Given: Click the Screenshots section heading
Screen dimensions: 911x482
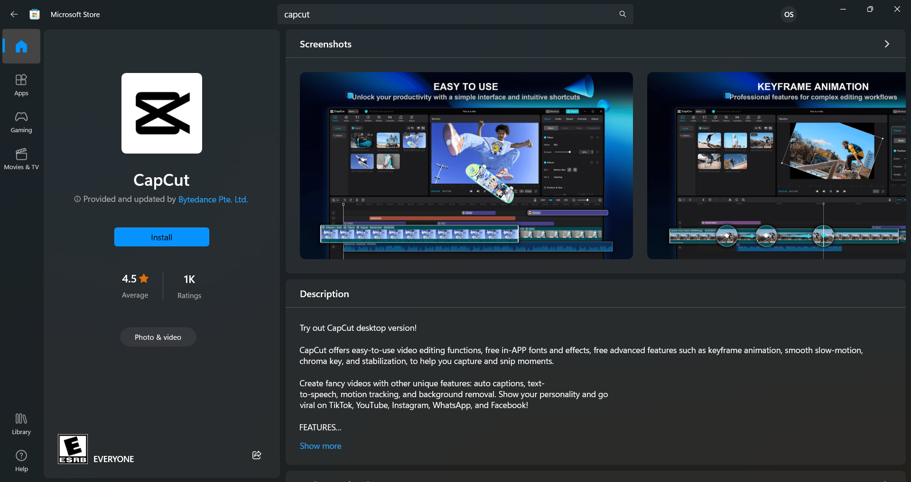Looking at the screenshot, I should pos(325,44).
